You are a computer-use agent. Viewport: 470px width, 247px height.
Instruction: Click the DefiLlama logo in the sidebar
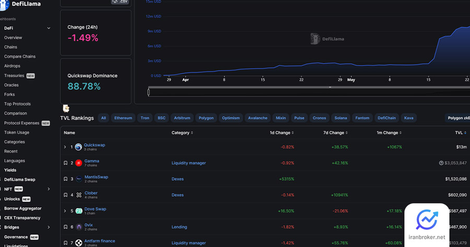[20, 4]
